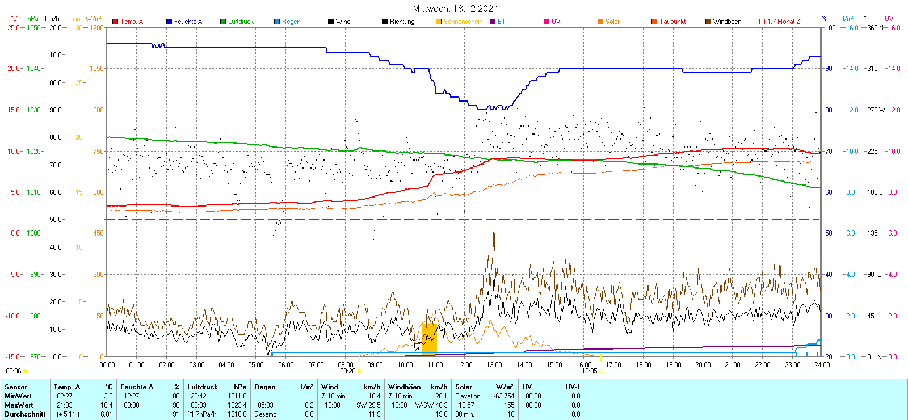Click the Solar legend label
Image resolution: width=908 pixels, height=420 pixels.
point(612,22)
